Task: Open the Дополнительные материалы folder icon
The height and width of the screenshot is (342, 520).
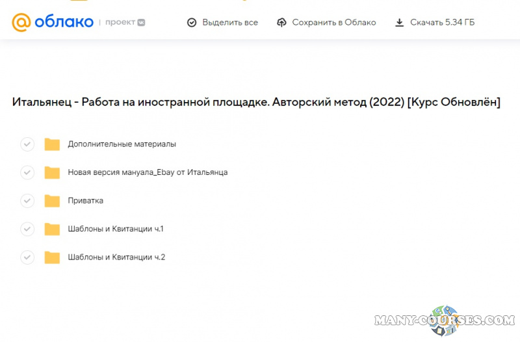Action: tap(52, 144)
